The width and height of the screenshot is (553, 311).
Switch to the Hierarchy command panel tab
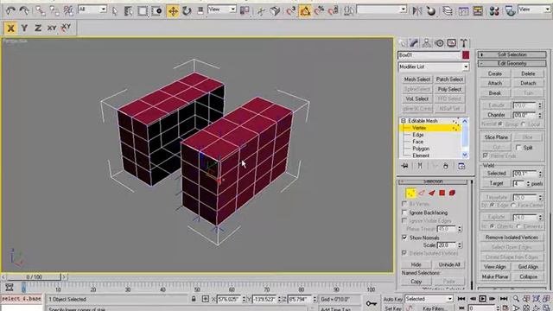[x=426, y=43]
